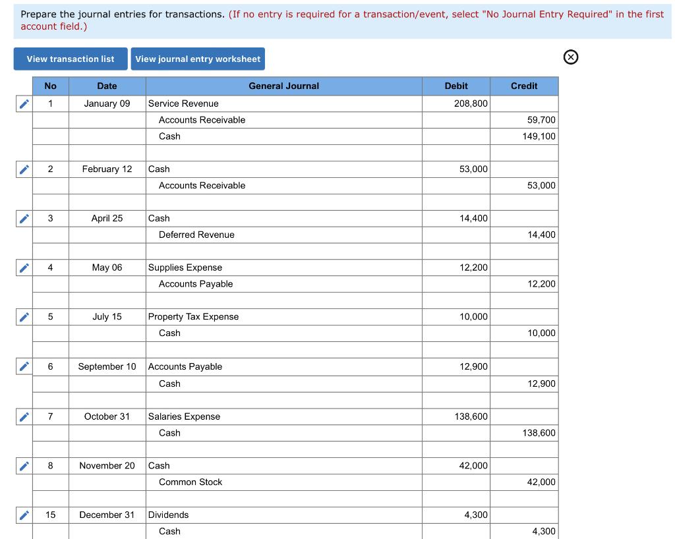Edit the November 20 Common Stock entry

(24, 465)
